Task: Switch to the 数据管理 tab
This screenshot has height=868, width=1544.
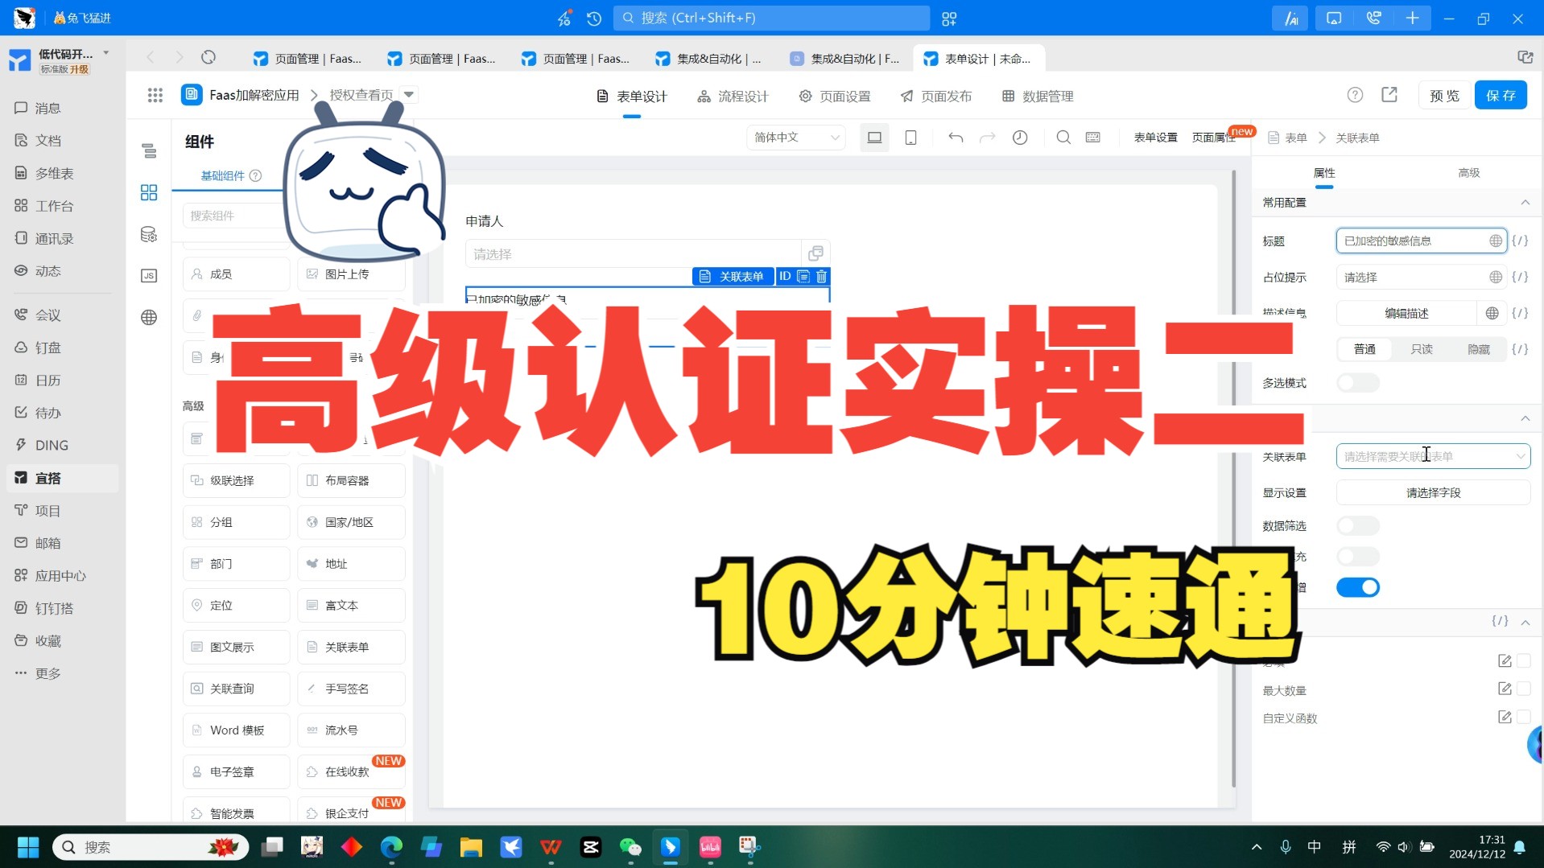Action: click(x=1038, y=96)
